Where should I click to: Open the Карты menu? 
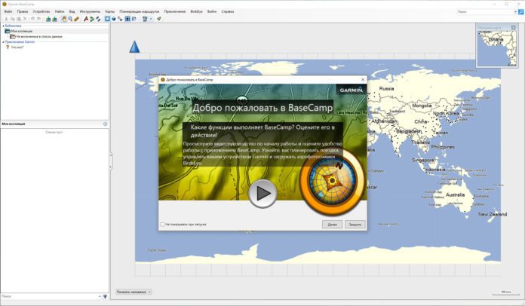[x=110, y=11]
